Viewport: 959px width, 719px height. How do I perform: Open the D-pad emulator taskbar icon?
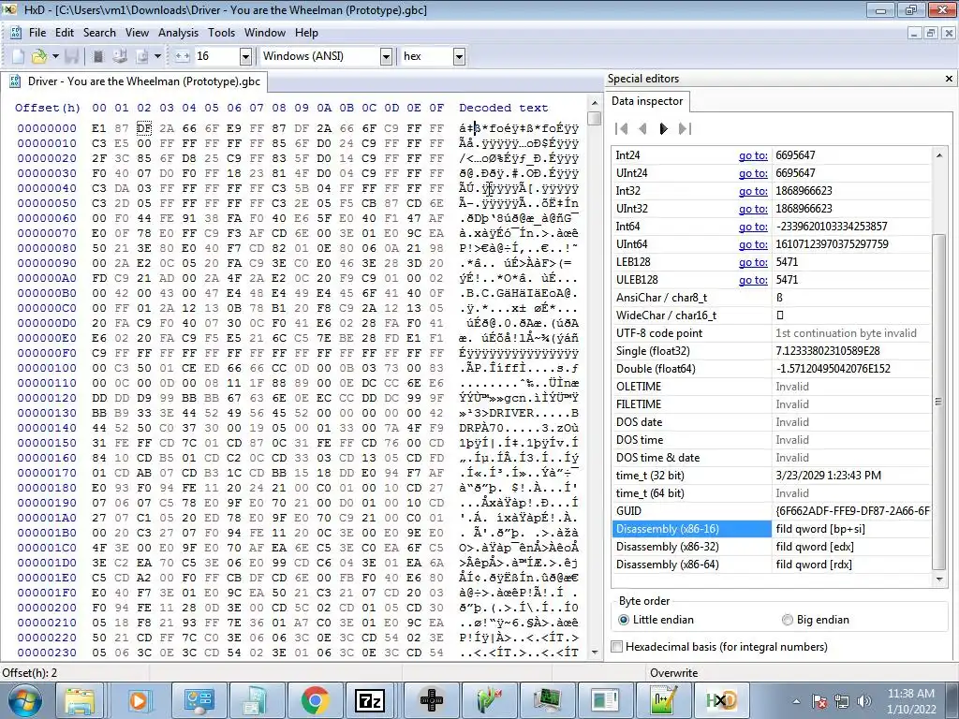(431, 700)
